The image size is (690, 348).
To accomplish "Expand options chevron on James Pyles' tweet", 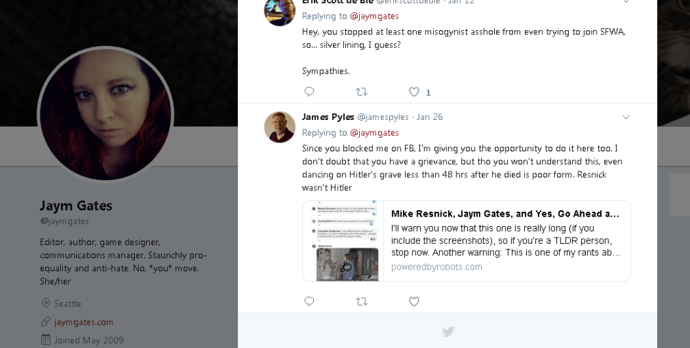I will (626, 117).
